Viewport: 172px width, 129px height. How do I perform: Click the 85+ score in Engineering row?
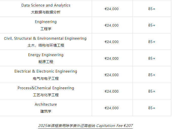(x=152, y=25)
